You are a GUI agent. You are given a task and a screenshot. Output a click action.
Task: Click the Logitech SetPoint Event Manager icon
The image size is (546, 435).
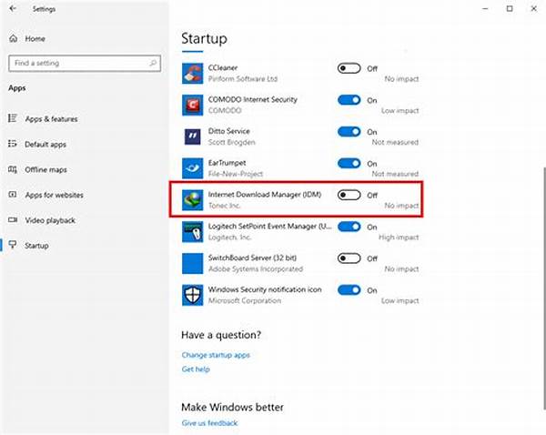click(x=193, y=231)
